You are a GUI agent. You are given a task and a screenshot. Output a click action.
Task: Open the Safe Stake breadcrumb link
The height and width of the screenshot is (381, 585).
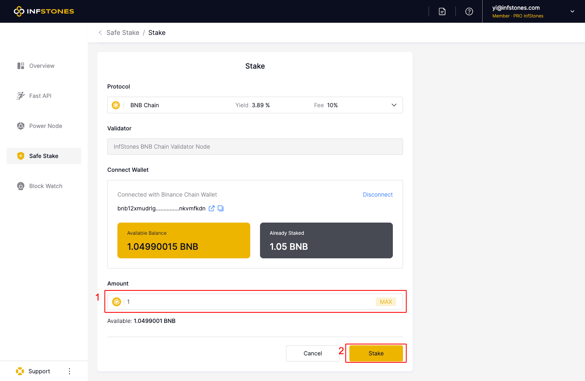click(x=123, y=32)
